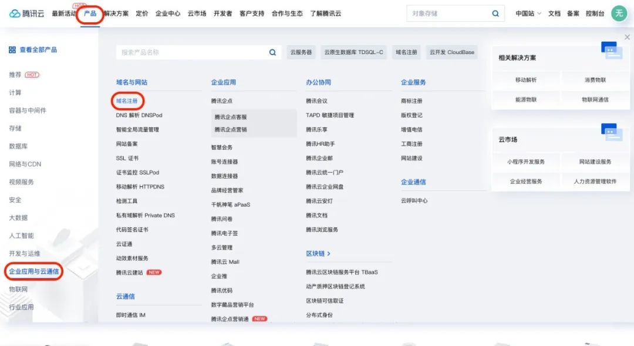
Task: Open the 人力资源管理软件 marketplace card
Action: click(x=595, y=182)
